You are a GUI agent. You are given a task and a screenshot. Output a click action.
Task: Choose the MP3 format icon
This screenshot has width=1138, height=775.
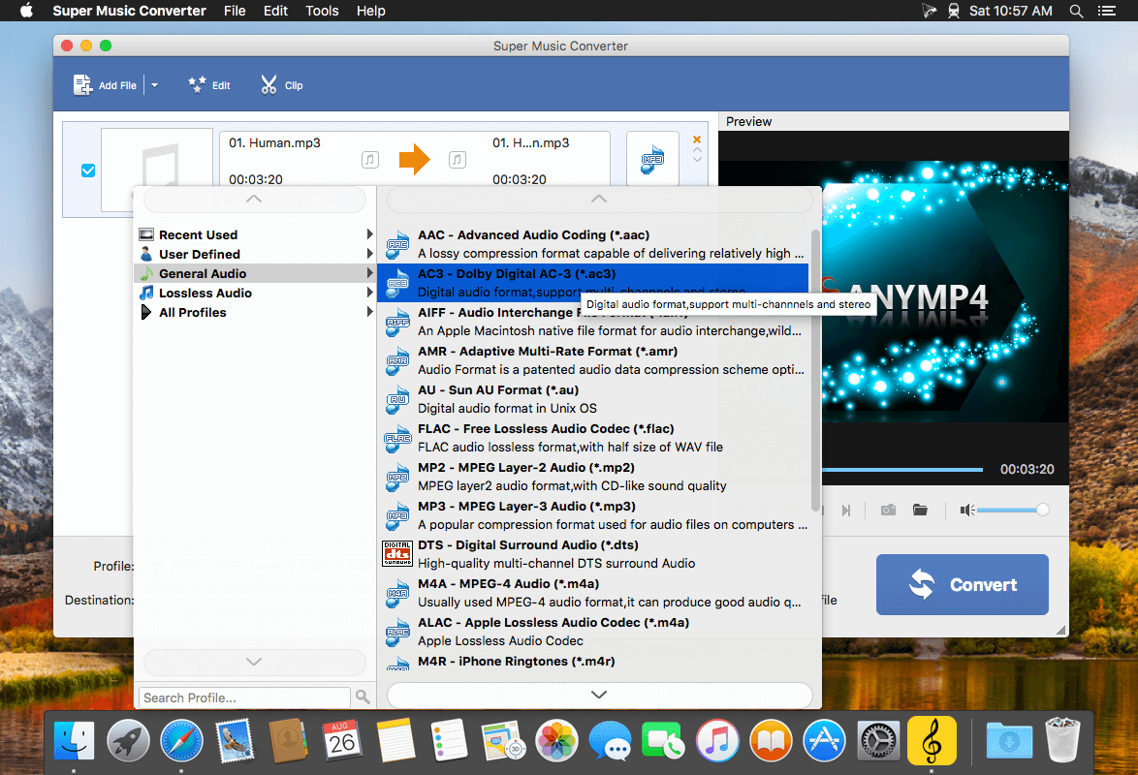pyautogui.click(x=397, y=516)
